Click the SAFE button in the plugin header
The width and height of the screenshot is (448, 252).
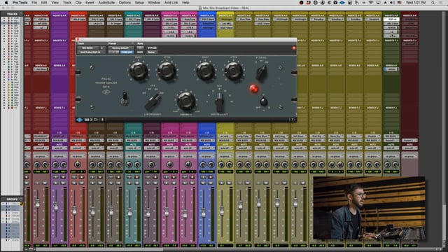[x=140, y=52]
